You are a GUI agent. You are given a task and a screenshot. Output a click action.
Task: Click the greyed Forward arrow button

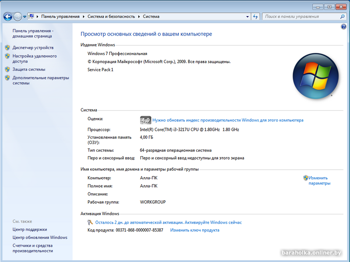pos(17,17)
